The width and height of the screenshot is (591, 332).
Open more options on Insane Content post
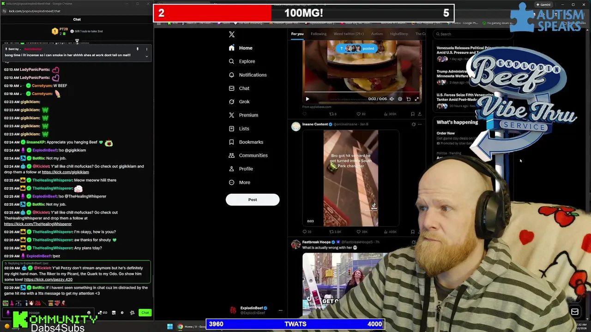pos(420,124)
